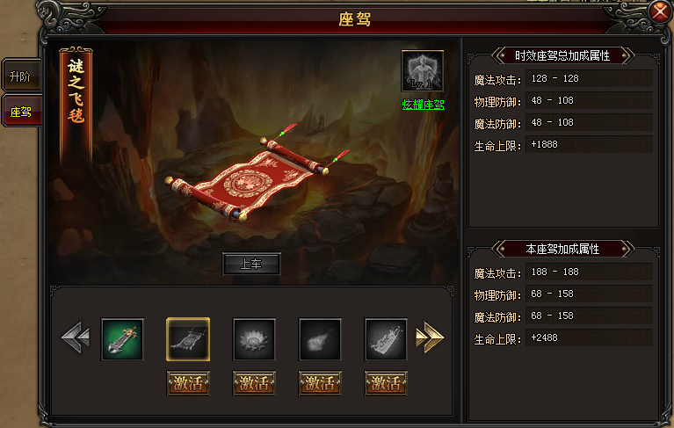The width and height of the screenshot is (674, 428).
Task: Show previous mounts with left double-arrow
Action: pos(76,337)
